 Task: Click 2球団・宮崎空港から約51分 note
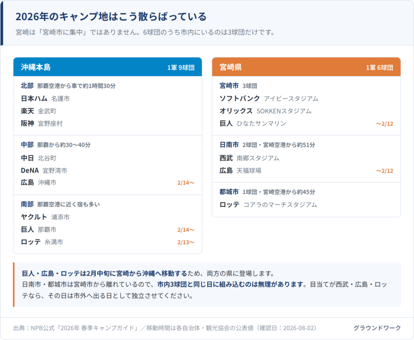tap(279, 145)
